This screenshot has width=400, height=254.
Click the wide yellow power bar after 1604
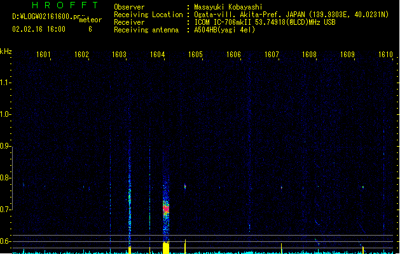(166, 248)
